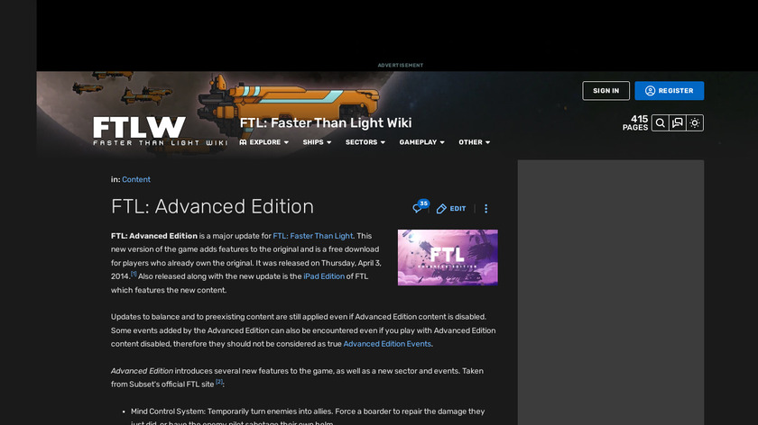Click the Edit pencil icon

pos(441,209)
